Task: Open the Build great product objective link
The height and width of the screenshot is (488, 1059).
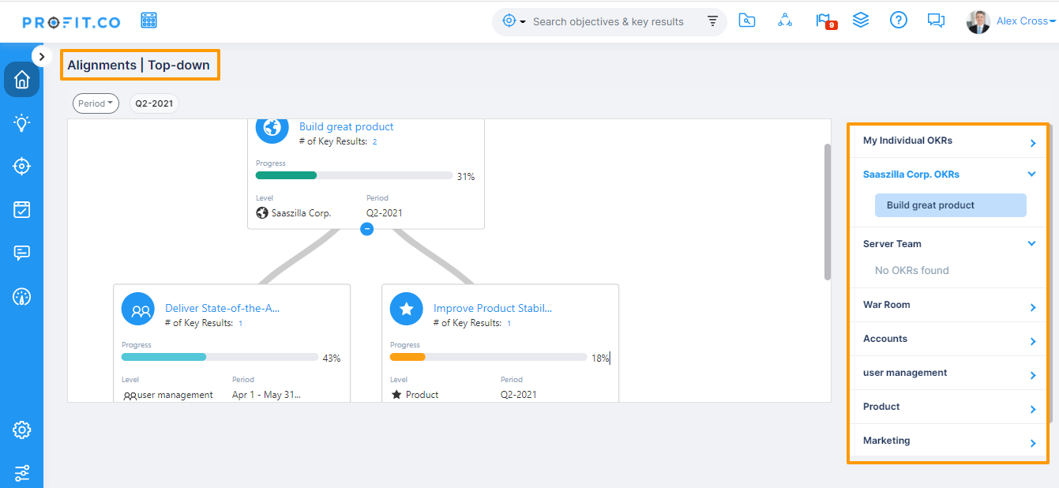Action: (x=346, y=126)
